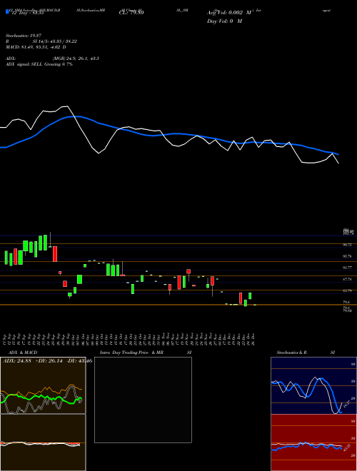Click the '(MGR) 24.9, 26.1, 43.5' ADX values
The width and height of the screenshot is (357, 471).
(x=76, y=59)
